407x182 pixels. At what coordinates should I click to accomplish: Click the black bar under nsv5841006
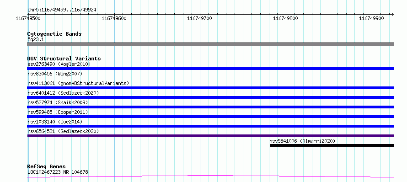coord(332,145)
